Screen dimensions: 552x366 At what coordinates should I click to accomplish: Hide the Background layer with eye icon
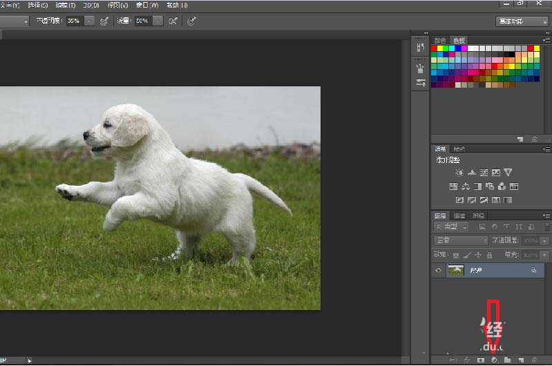click(438, 271)
